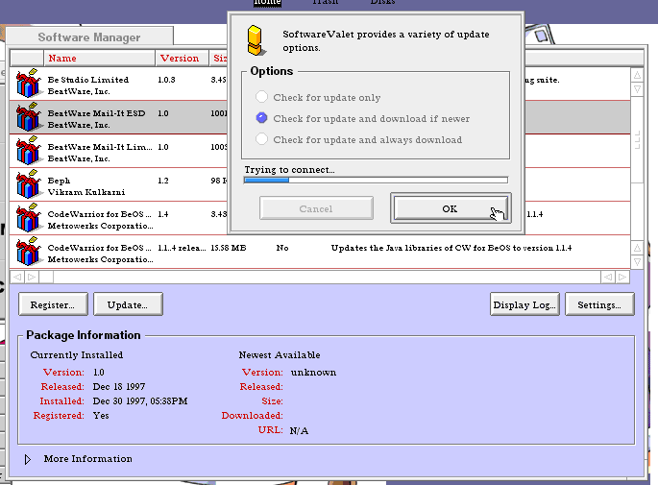This screenshot has height=485, width=658.
Task: Click the CodeWarrior for BeOS 1.4 package icon
Action: [27, 219]
